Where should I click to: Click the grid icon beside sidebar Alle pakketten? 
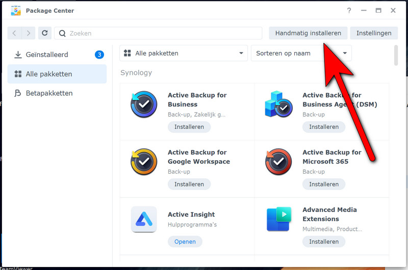(18, 74)
